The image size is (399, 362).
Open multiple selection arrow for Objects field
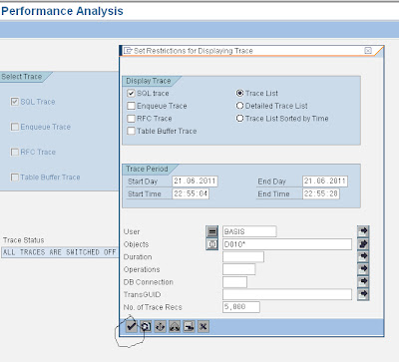[x=363, y=244]
